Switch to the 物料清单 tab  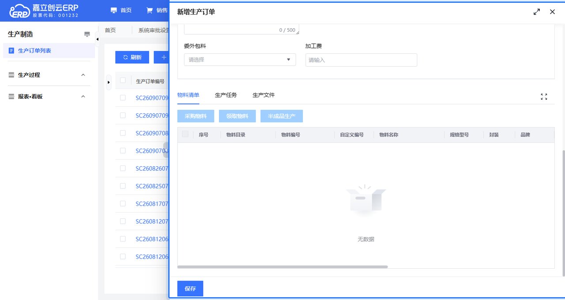188,95
